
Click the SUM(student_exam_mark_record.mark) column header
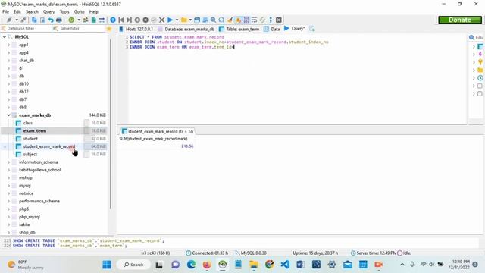tap(153, 139)
